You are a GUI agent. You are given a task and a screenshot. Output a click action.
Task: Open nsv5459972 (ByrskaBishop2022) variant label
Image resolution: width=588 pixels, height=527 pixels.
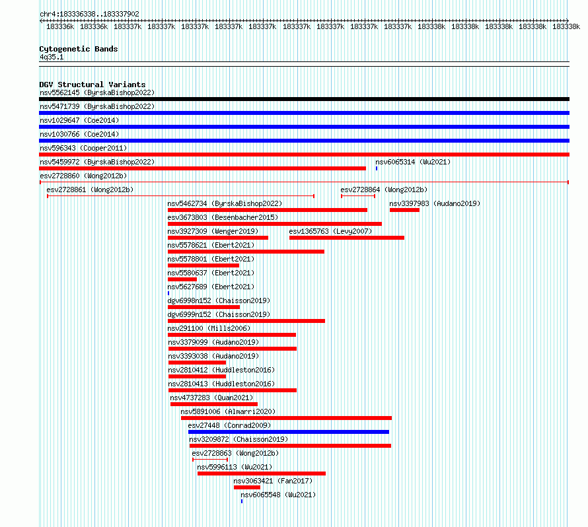point(97,162)
